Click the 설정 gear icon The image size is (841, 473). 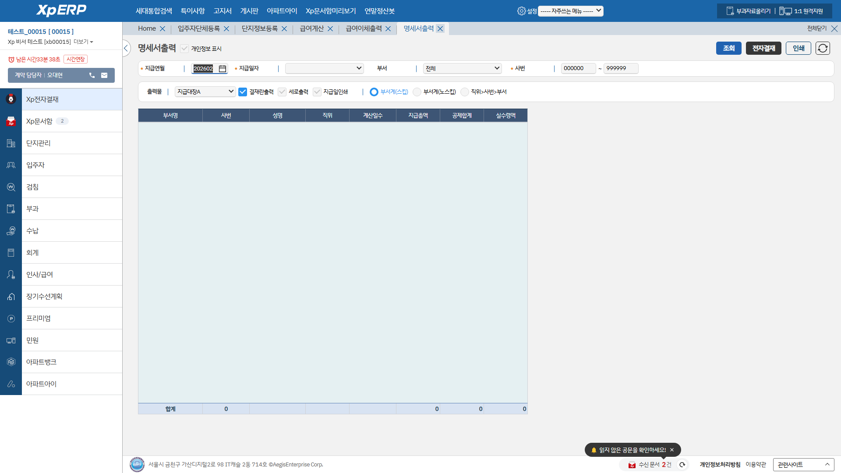click(521, 11)
